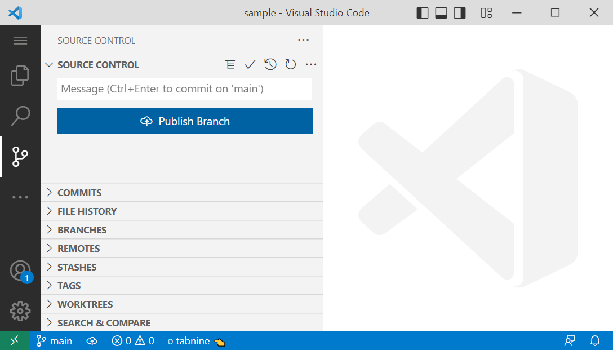Screen dimensions: 613x350
Task: Open the hamburger application menu
Action: coord(20,41)
